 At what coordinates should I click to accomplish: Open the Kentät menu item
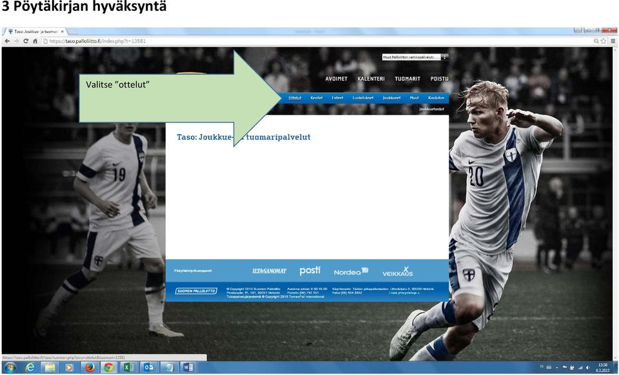click(x=316, y=98)
